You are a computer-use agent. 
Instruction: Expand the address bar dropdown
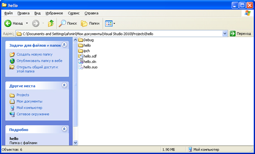pyautogui.click(x=225, y=34)
